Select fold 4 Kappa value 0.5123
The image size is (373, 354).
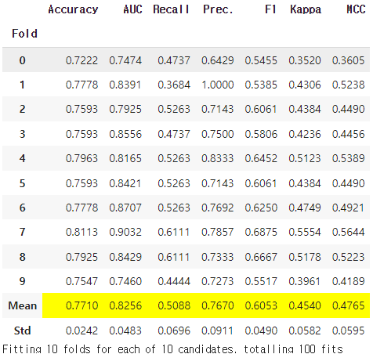coord(305,158)
